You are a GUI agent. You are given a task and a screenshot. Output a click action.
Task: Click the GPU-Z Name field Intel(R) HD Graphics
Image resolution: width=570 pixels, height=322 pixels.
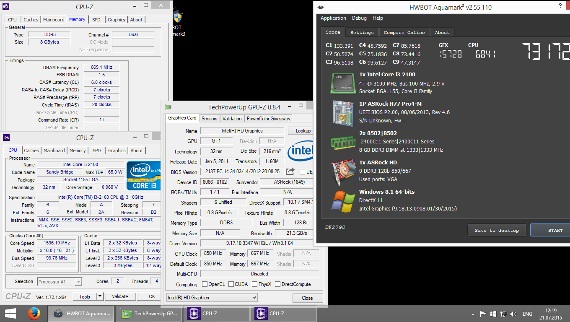click(x=242, y=131)
